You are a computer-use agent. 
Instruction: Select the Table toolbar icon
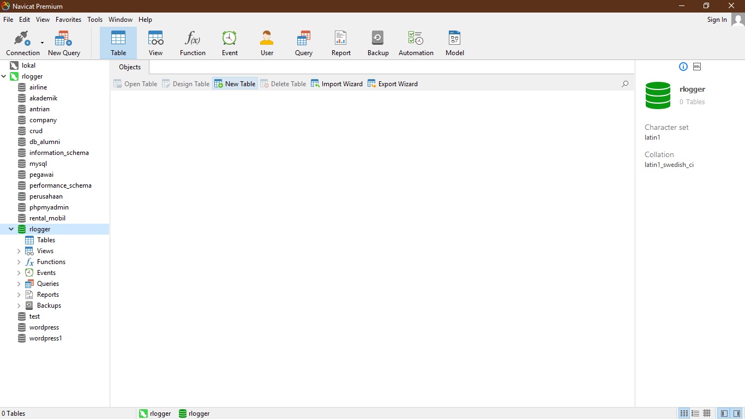pos(118,43)
